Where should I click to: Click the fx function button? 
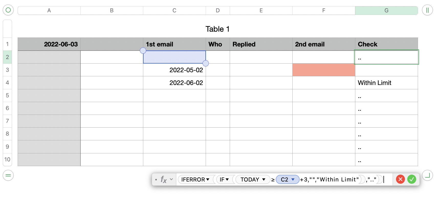point(163,179)
